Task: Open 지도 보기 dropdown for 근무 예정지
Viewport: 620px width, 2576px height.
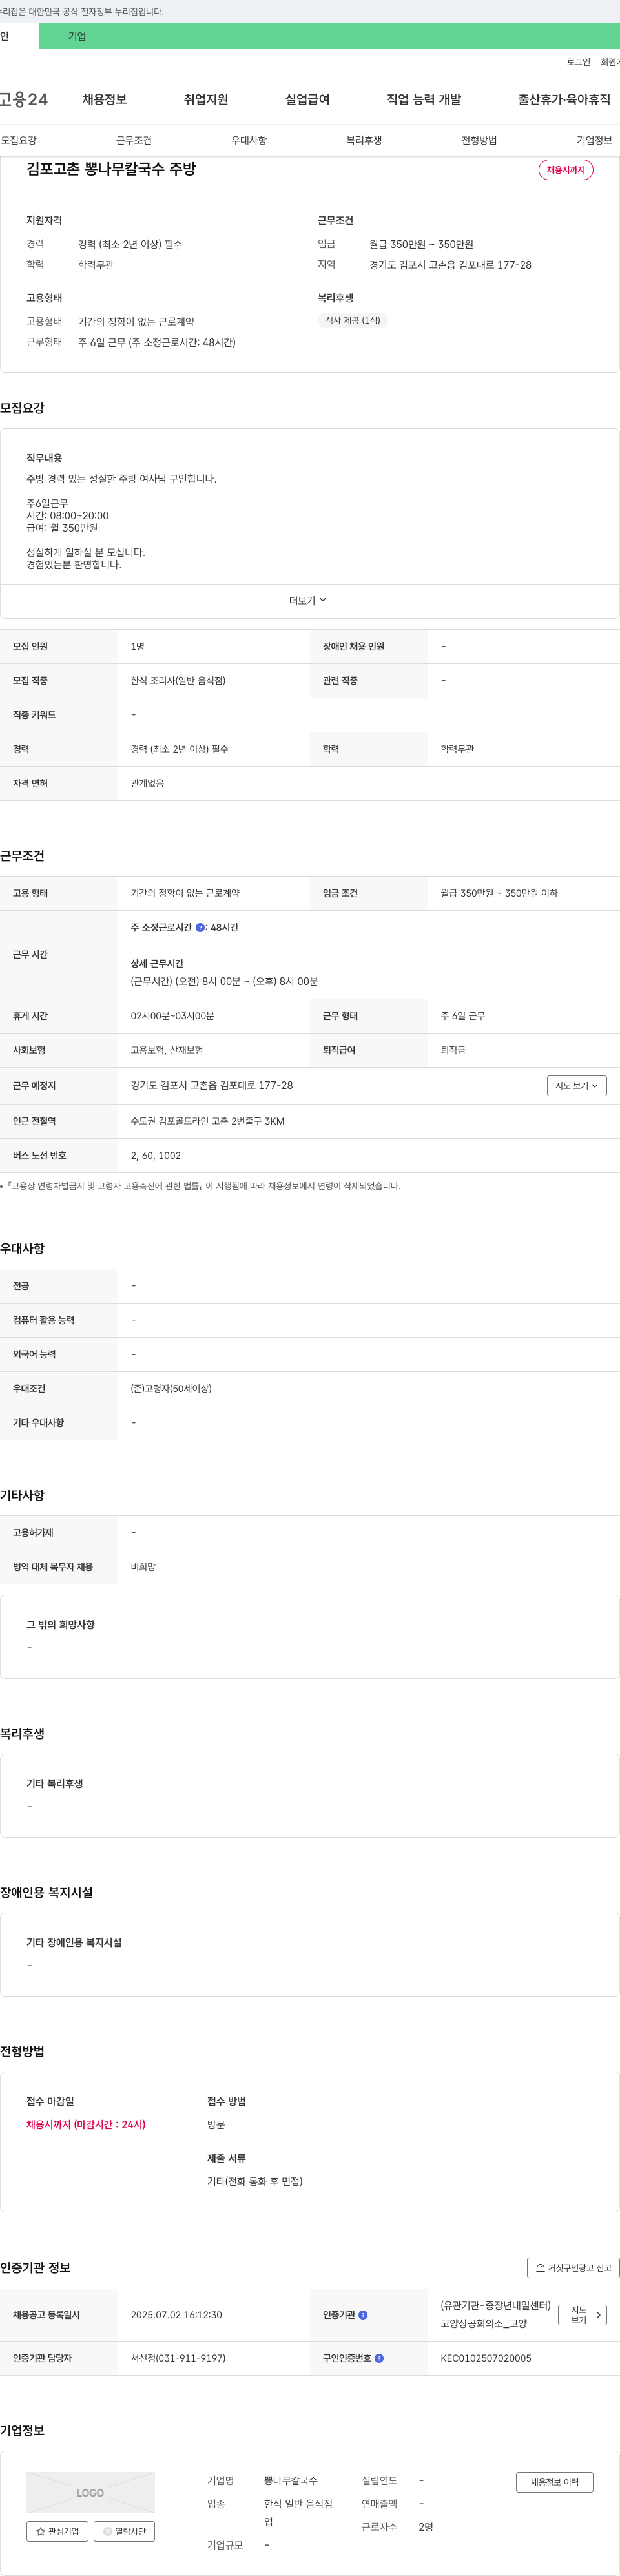Action: coord(577,1085)
